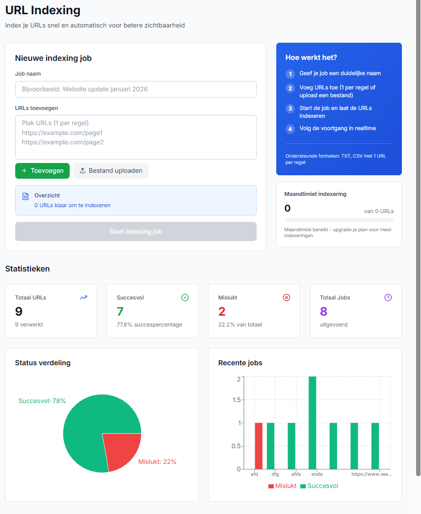Image resolution: width=421 pixels, height=514 pixels.
Task: Click step 1 number badge
Action: (290, 74)
